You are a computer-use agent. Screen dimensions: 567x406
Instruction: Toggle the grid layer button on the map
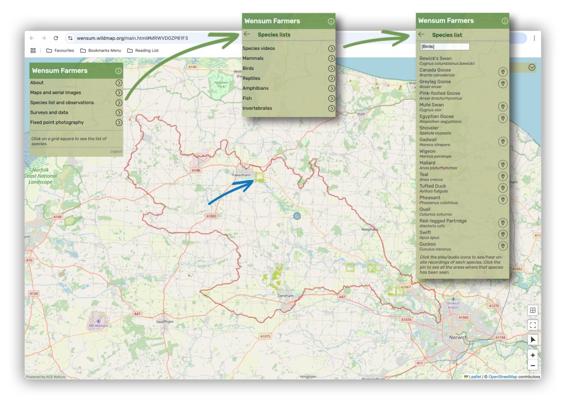coord(533,311)
